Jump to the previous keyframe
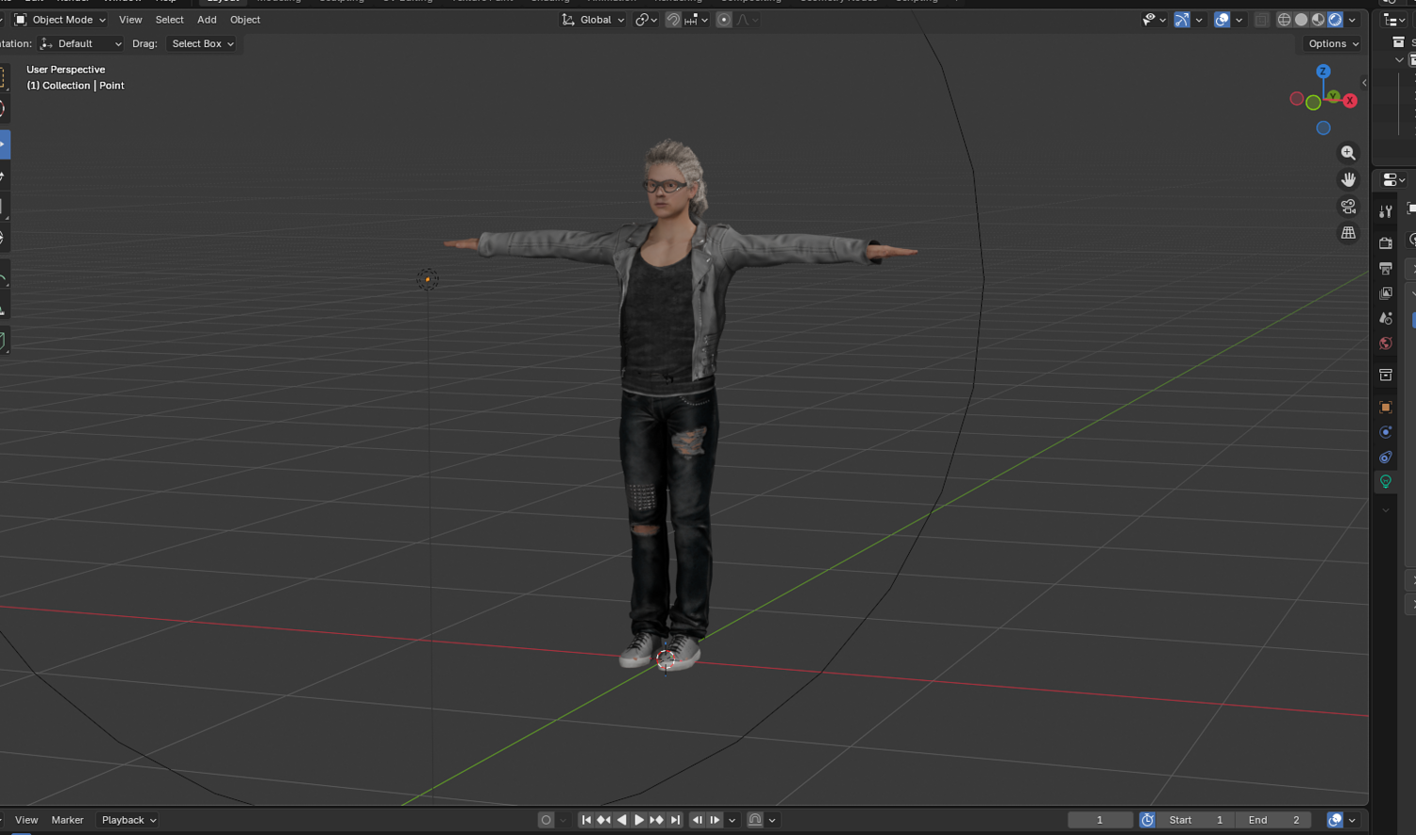Image resolution: width=1416 pixels, height=835 pixels. [604, 820]
